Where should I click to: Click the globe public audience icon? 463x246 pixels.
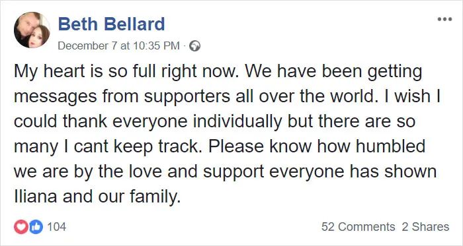point(194,46)
